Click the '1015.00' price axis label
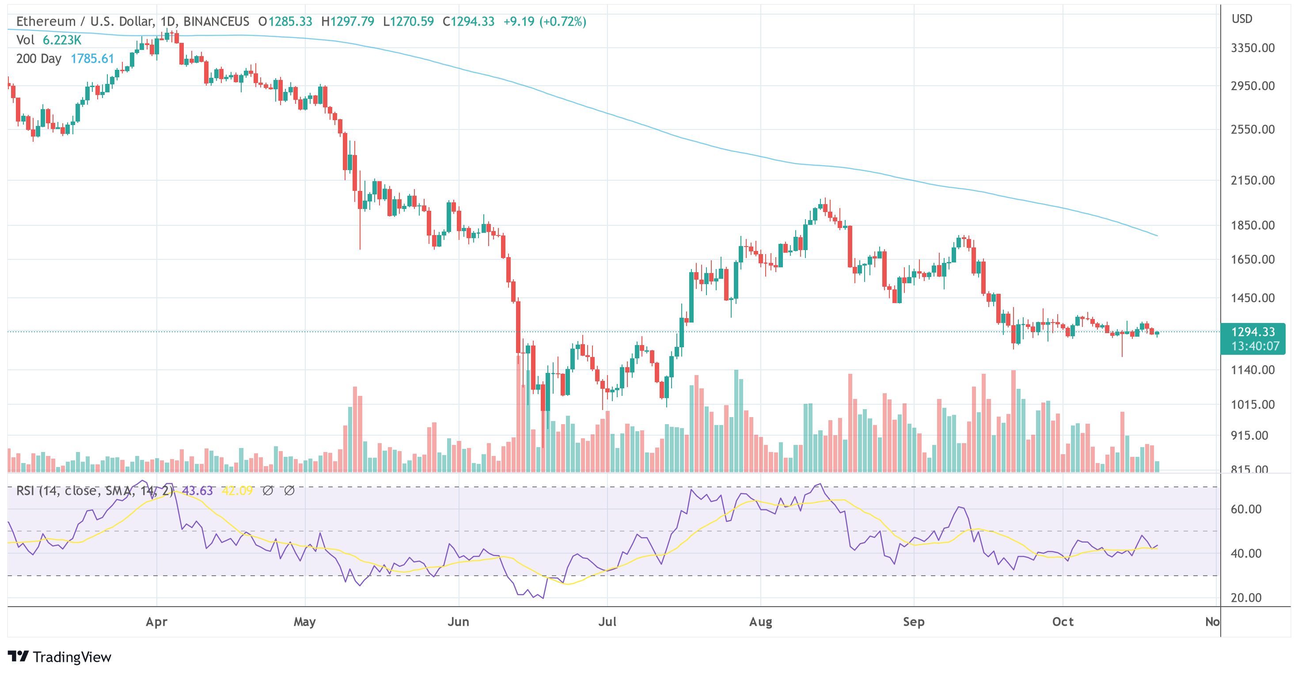 click(1253, 404)
